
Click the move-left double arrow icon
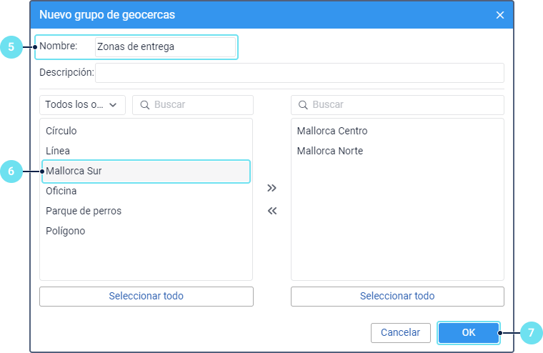(x=271, y=211)
